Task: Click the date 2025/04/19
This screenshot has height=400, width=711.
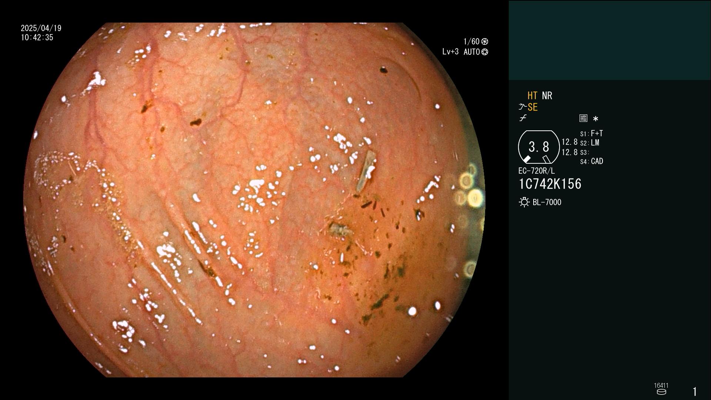Action: tap(41, 28)
